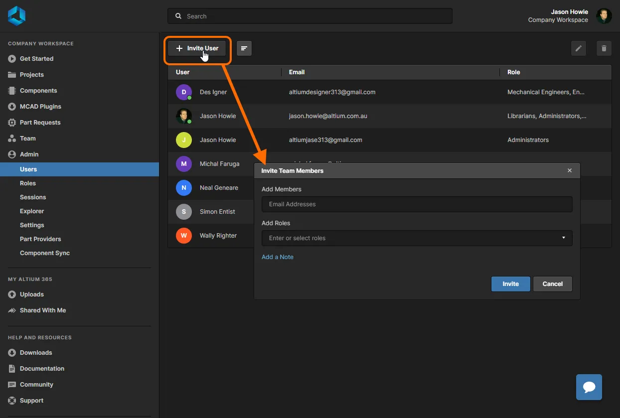620x418 pixels.
Task: Sort the list by Role column header
Action: (x=513, y=72)
